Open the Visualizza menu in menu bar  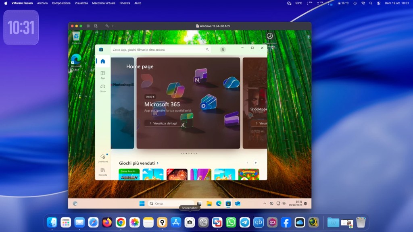tap(81, 3)
